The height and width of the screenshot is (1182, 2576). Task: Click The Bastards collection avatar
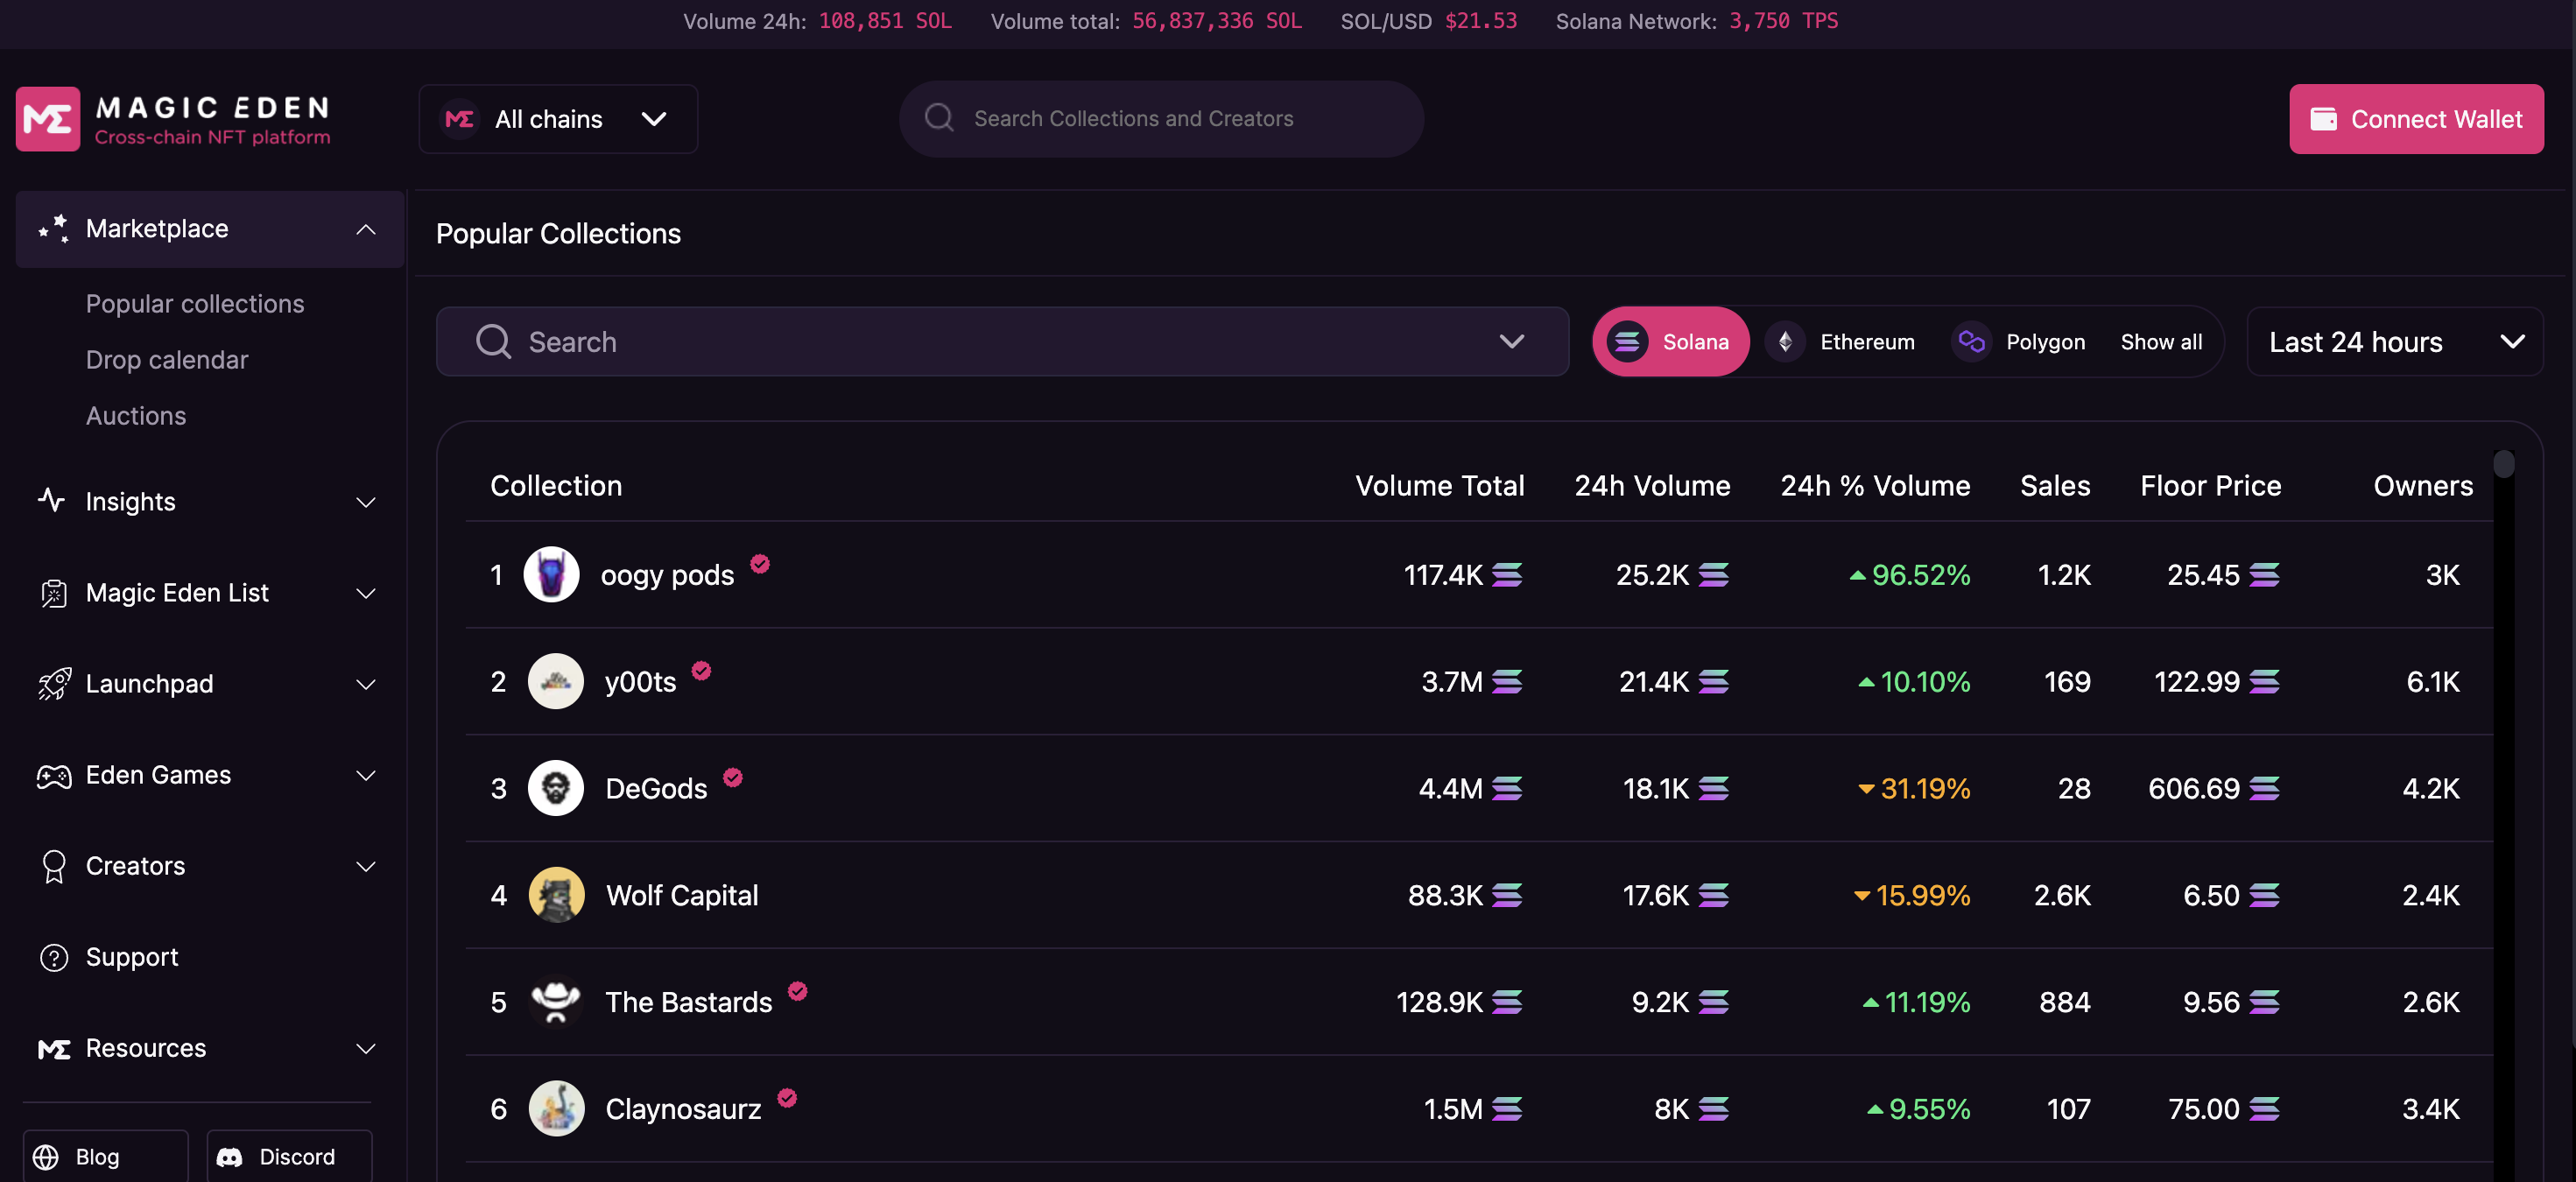(x=555, y=1001)
